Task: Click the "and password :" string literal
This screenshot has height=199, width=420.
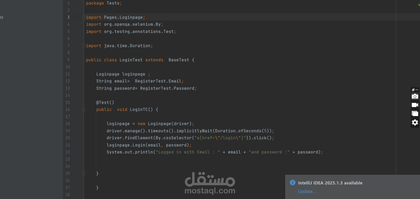Action: click(x=269, y=152)
